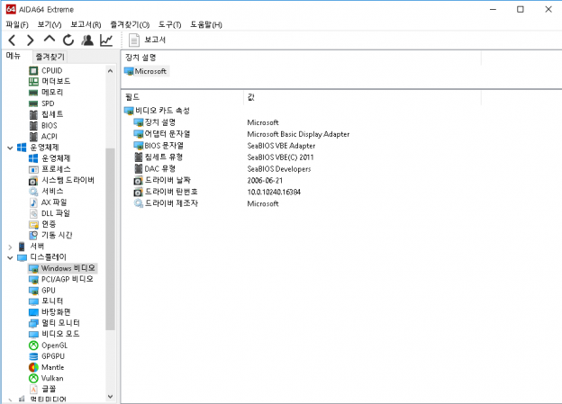Viewport: 562px width, 404px height.
Task: Click the 보고서 toolbar button label
Action: click(x=155, y=40)
